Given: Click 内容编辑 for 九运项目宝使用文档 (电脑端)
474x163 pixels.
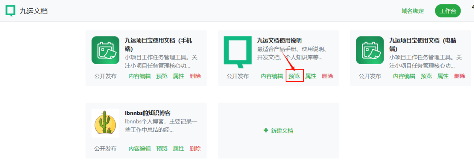Looking at the screenshot, I should 404,76.
